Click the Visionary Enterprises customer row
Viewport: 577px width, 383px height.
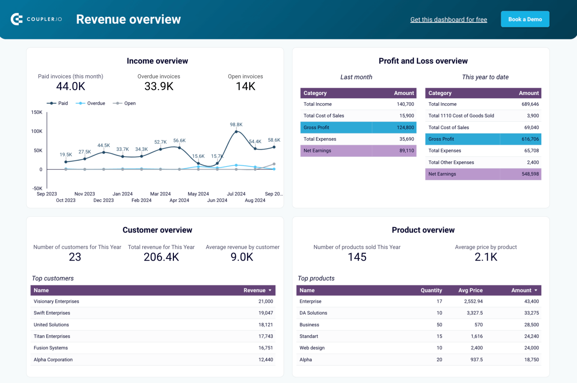coord(153,301)
